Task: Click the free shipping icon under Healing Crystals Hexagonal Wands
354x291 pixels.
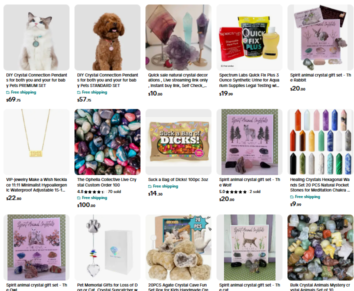Action: coord(292,197)
